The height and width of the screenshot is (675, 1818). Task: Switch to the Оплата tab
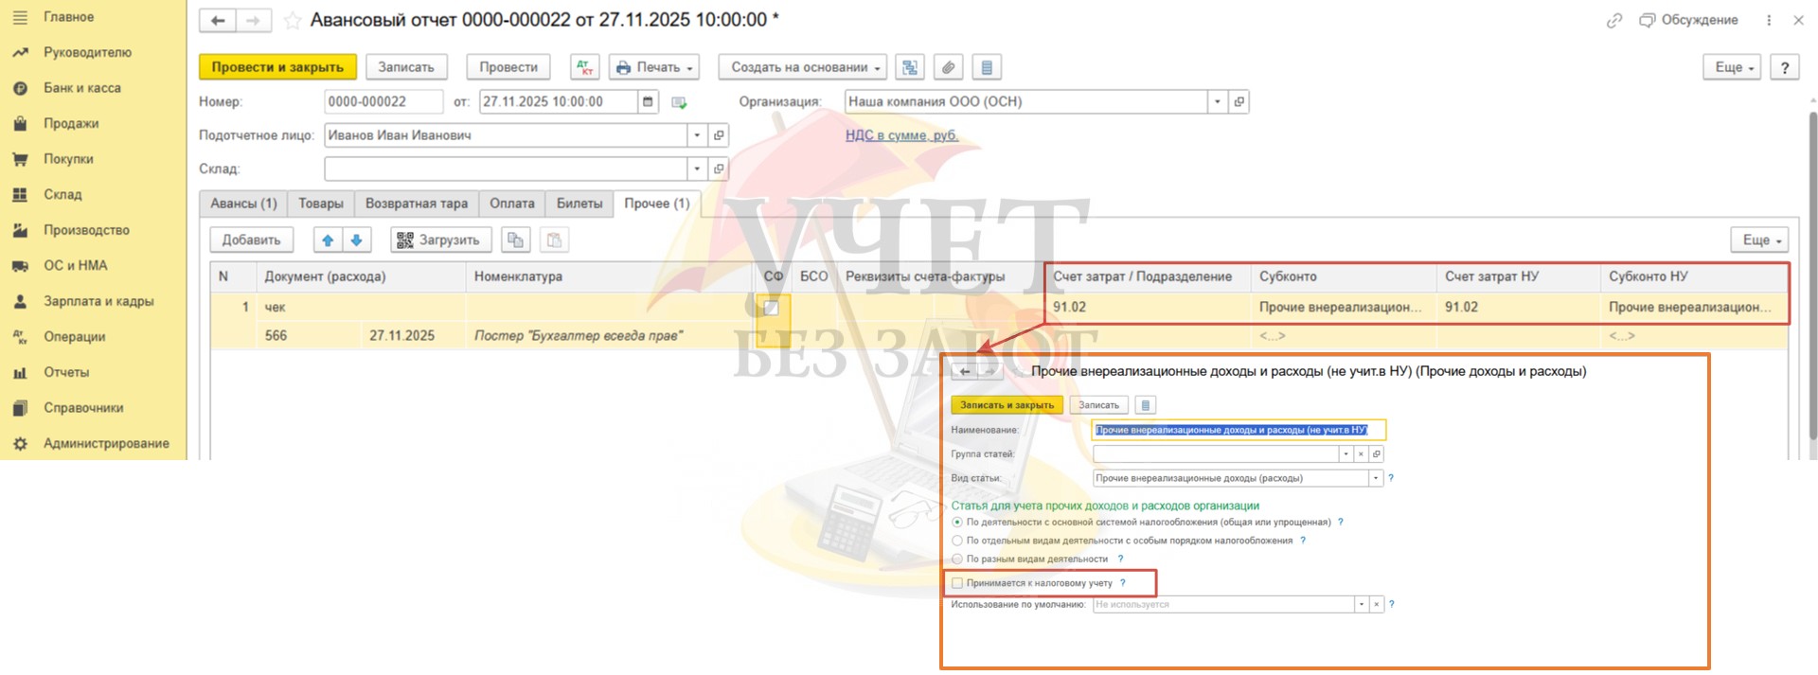[x=512, y=204]
